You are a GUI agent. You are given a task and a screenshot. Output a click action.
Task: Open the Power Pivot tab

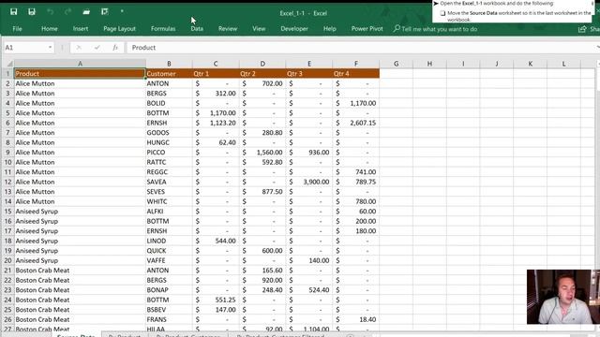click(x=367, y=29)
